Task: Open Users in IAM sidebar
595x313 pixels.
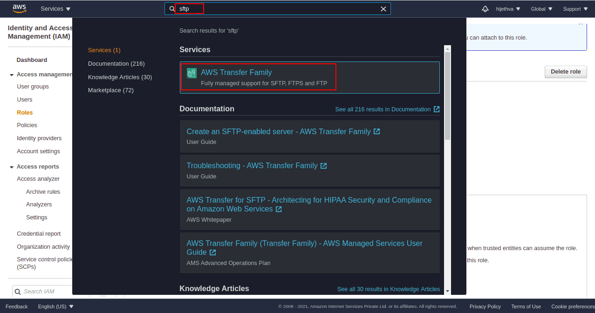Action: coord(25,100)
